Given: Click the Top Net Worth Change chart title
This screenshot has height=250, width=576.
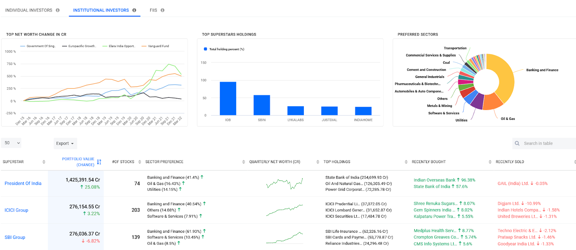Looking at the screenshot, I should (x=36, y=34).
